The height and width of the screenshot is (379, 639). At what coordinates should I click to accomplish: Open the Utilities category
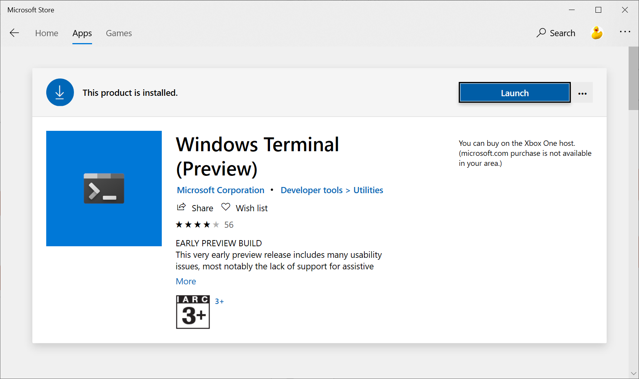point(368,190)
